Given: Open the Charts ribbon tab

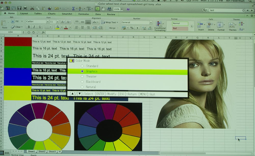Looking at the screenshot, I should pyautogui.click(x=52, y=14).
